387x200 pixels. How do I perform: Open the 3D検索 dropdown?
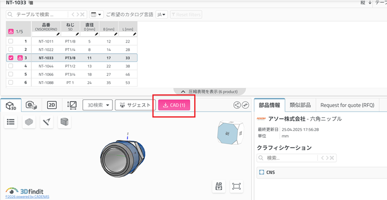pyautogui.click(x=98, y=105)
